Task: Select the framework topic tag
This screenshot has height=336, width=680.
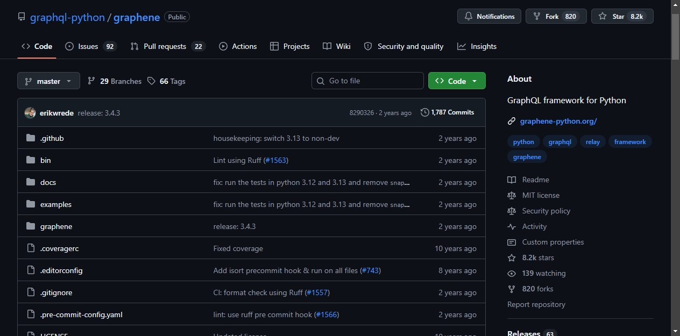Action: click(630, 142)
